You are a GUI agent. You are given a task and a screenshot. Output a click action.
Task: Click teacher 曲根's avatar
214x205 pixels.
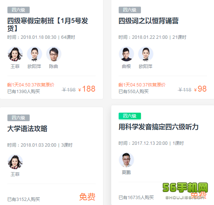coord(126,54)
